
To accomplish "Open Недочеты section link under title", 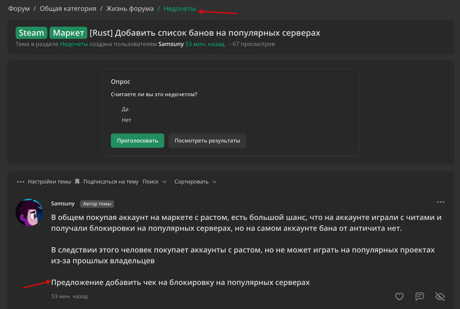I will (x=74, y=44).
